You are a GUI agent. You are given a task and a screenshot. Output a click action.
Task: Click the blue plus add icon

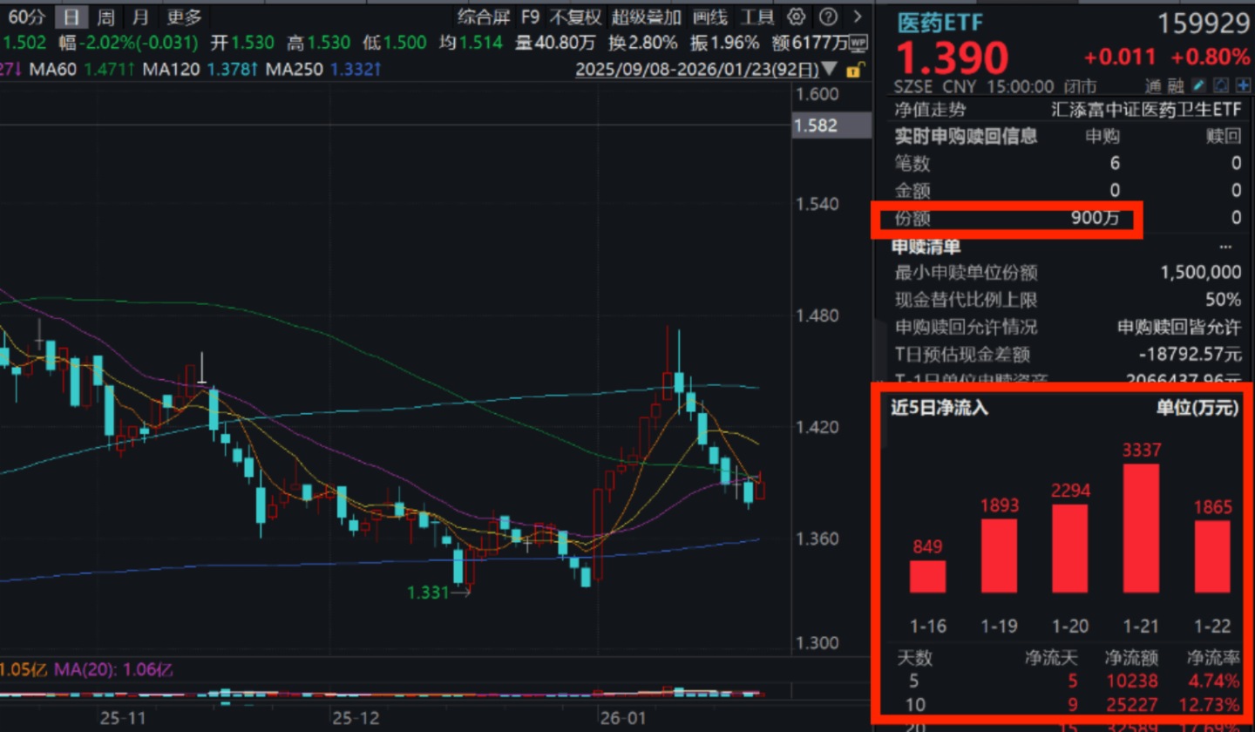pyautogui.click(x=1243, y=85)
